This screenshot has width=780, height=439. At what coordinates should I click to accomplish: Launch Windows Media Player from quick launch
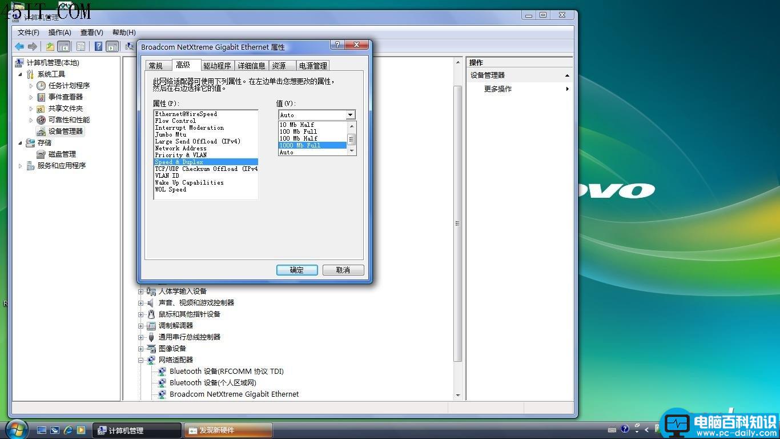pos(81,430)
